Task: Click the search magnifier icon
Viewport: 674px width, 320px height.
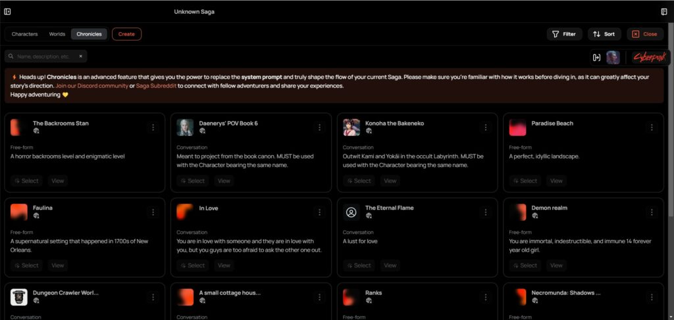Action: 11,57
